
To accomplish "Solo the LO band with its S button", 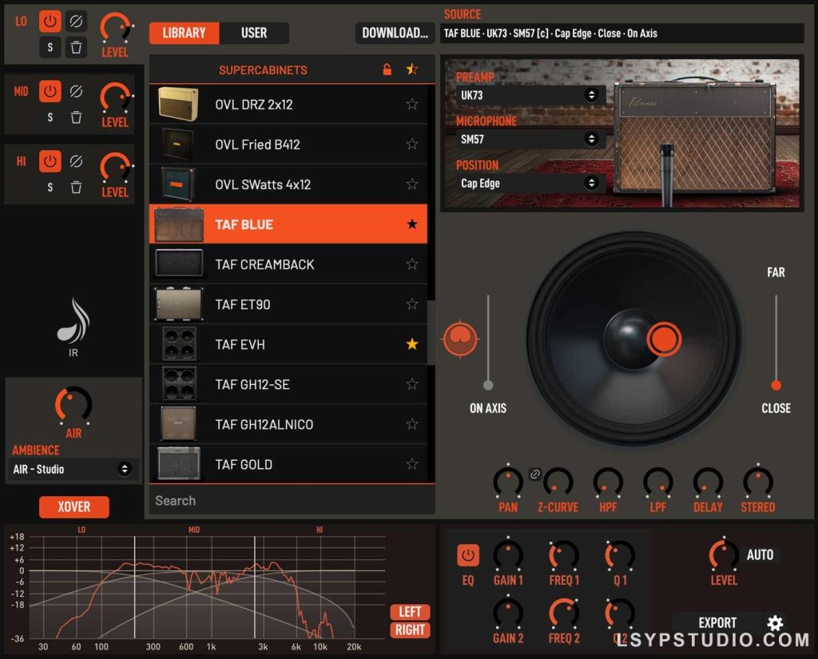I will (50, 48).
